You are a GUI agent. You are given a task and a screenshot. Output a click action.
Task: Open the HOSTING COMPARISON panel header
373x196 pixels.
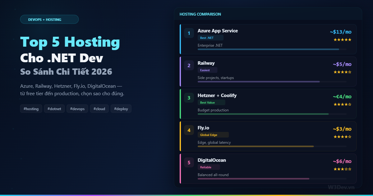[200, 14]
